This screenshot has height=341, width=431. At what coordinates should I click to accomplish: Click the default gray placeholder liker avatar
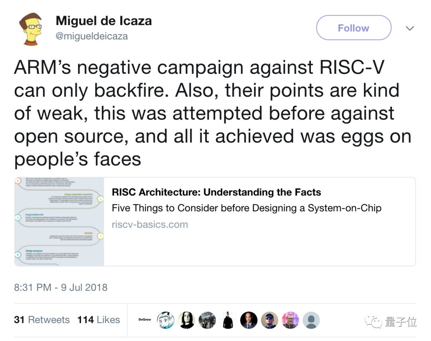click(x=311, y=320)
